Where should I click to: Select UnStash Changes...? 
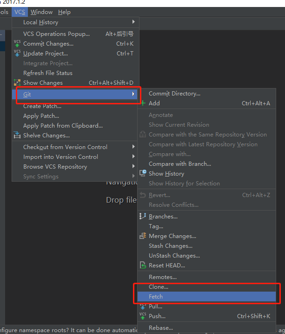(206, 256)
